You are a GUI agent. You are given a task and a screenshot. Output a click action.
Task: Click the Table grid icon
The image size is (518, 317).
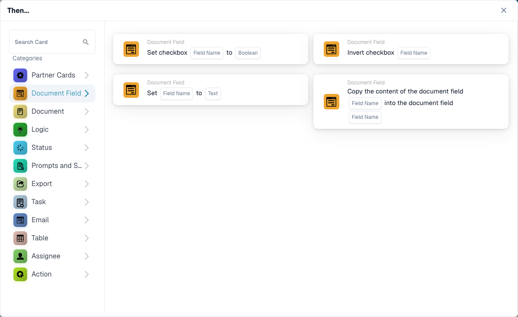coord(20,238)
